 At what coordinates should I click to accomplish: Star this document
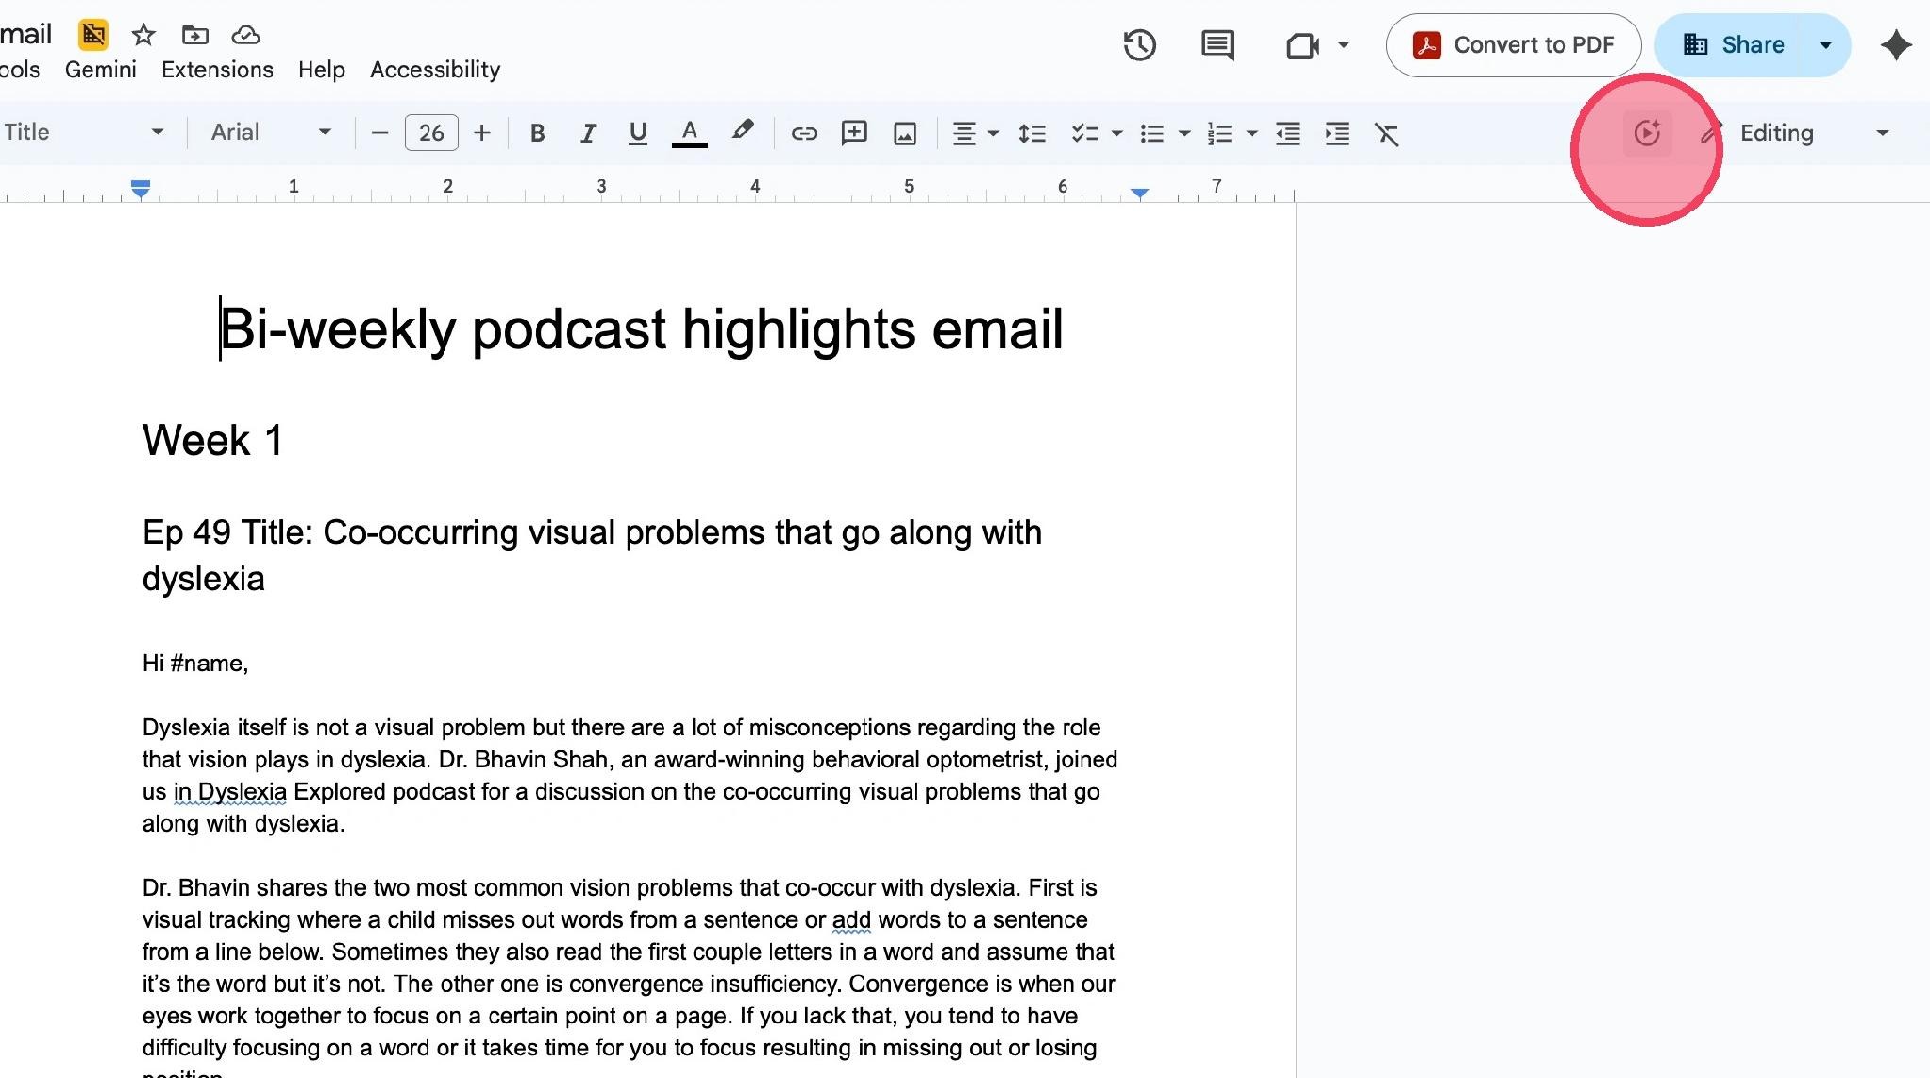coord(143,35)
